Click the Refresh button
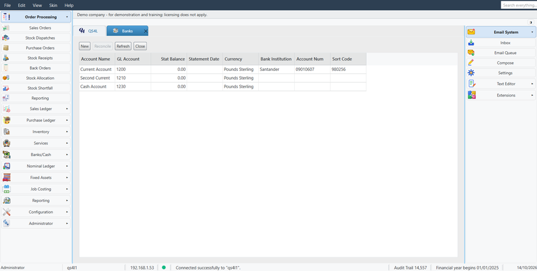The width and height of the screenshot is (537, 271). pos(123,46)
